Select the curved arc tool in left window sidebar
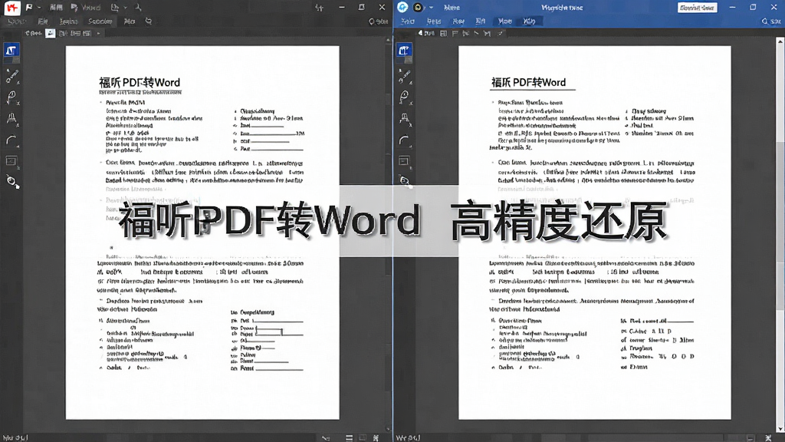Image resolution: width=785 pixels, height=442 pixels. click(11, 140)
